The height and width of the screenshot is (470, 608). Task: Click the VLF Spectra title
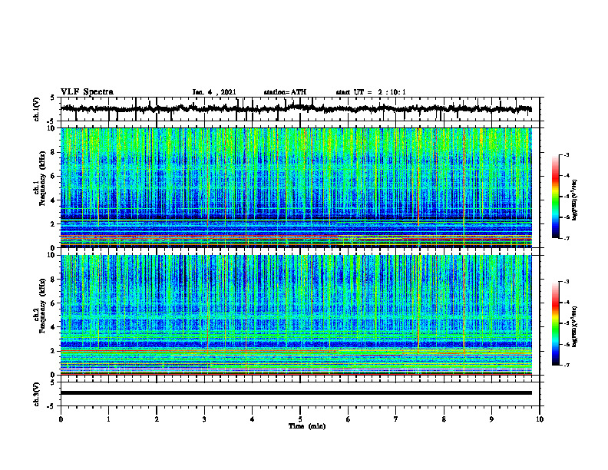click(x=87, y=92)
